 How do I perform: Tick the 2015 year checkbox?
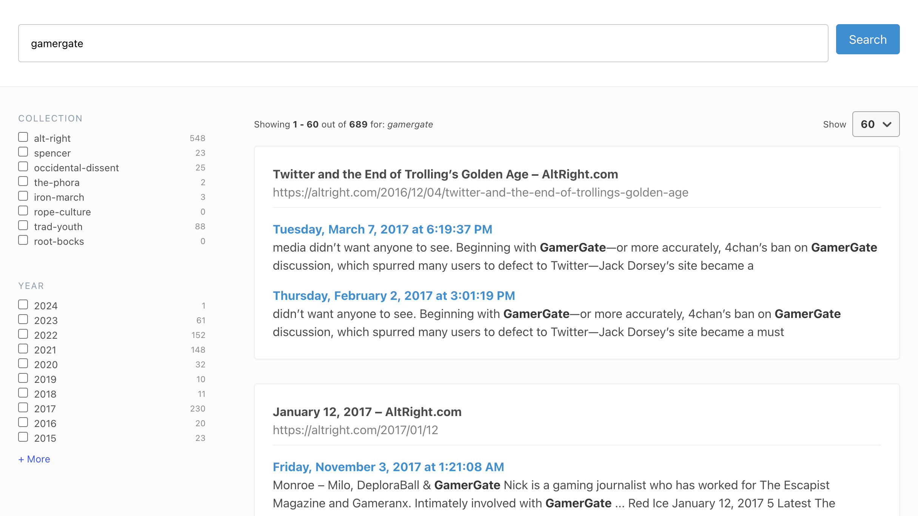23,437
